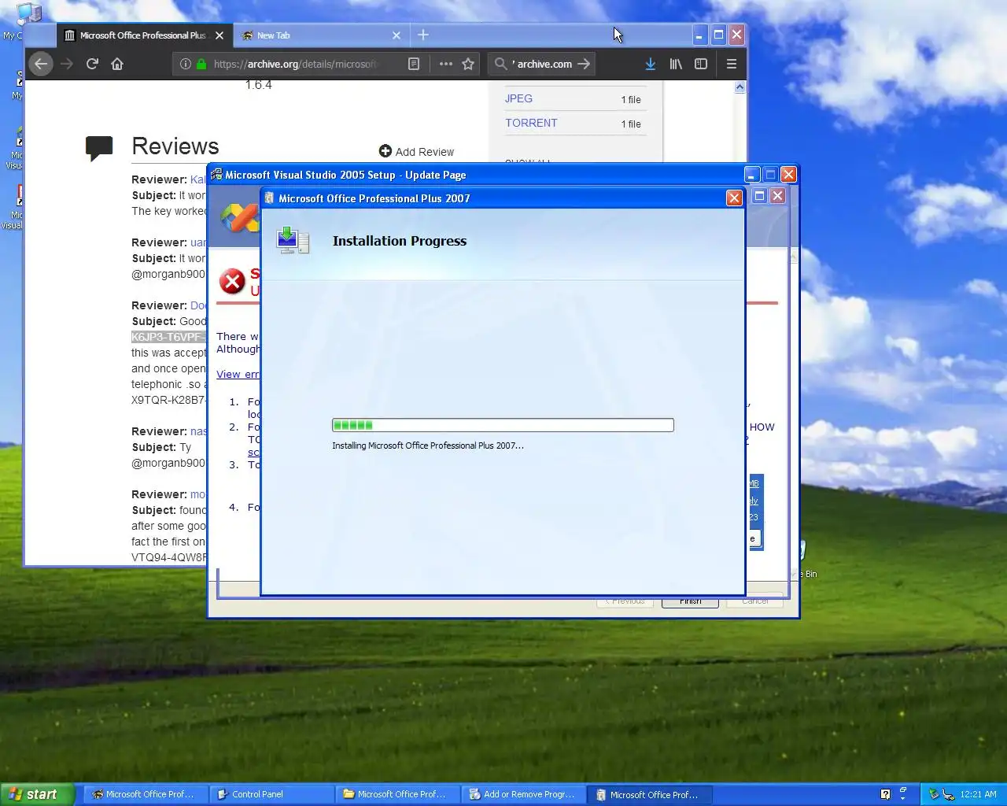Click the green padlock security icon

pyautogui.click(x=201, y=64)
